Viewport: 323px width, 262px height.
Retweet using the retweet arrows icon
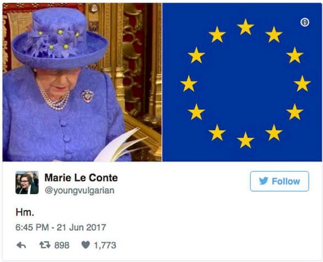[45, 245]
